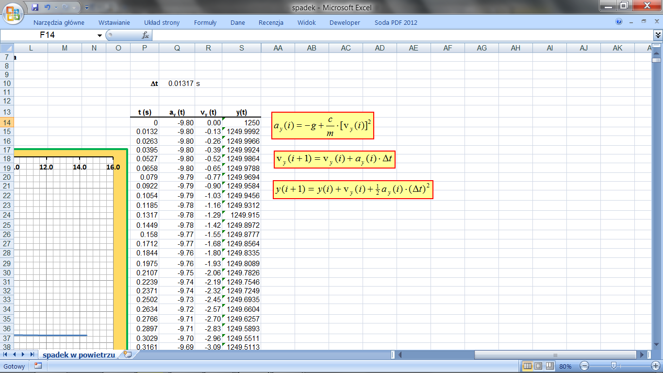Open the Widok ribbon tab
Screen dimensions: 663x373
pos(307,22)
